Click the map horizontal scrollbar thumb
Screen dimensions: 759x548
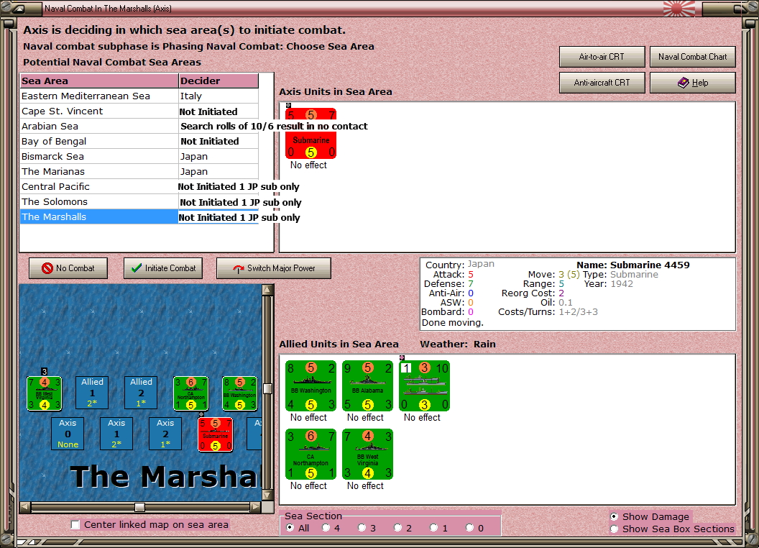(139, 507)
